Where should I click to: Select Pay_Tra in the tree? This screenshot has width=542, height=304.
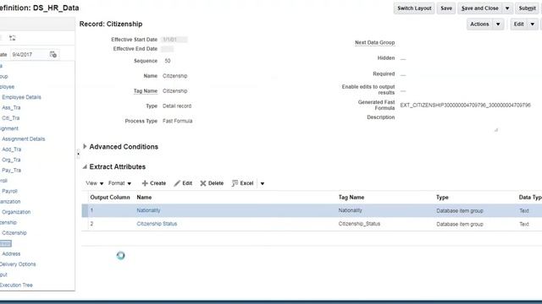11,170
